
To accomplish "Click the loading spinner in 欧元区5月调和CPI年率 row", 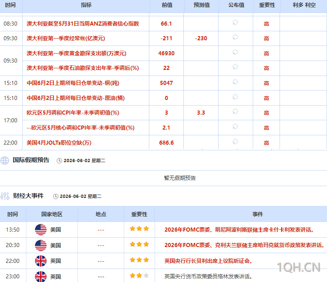I will click(235, 112).
